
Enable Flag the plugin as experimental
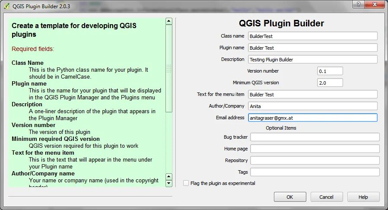(186, 183)
